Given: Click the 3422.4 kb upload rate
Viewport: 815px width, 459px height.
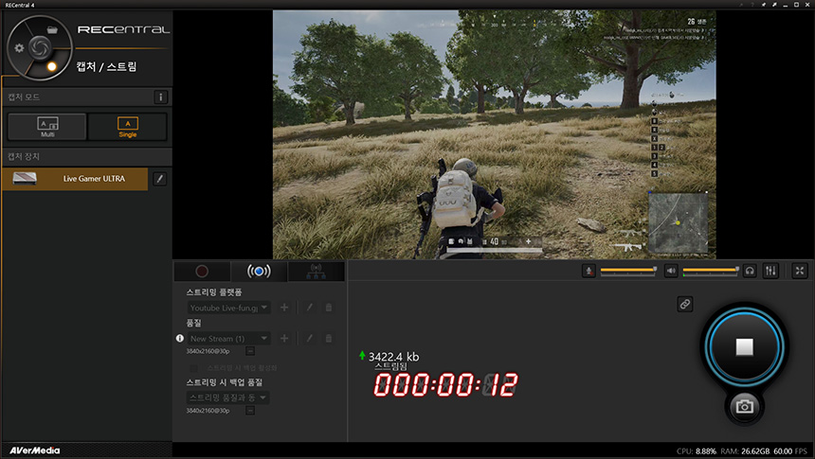Looking at the screenshot, I should (x=393, y=357).
